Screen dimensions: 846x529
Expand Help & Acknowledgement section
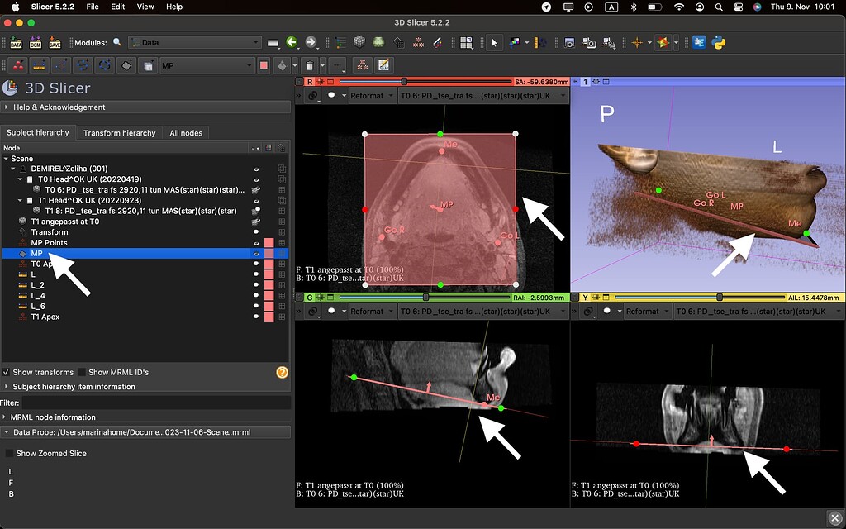(x=58, y=107)
